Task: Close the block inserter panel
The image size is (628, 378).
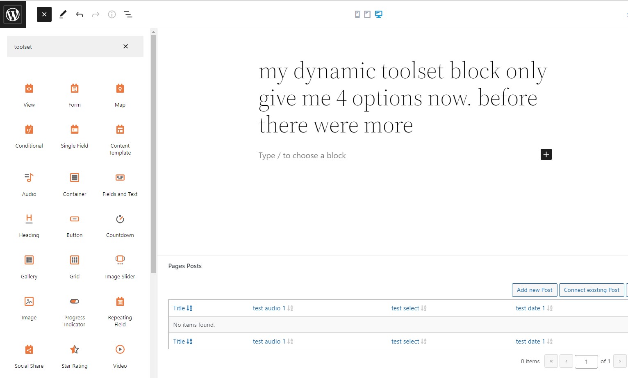Action: tap(44, 14)
